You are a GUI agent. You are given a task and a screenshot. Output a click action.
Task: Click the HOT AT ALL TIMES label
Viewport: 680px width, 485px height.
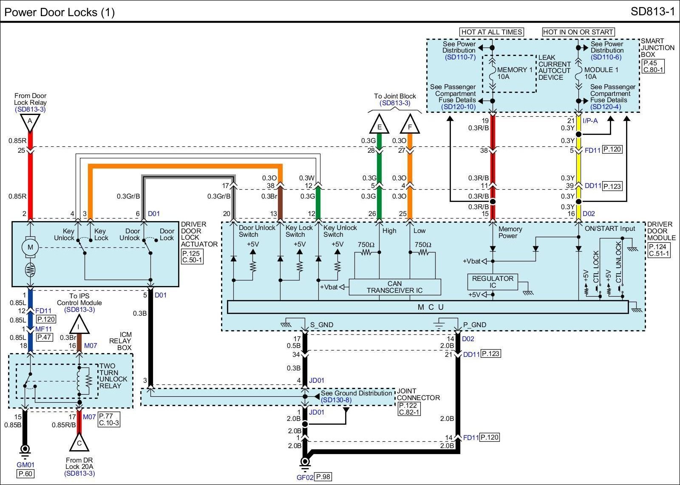coord(491,32)
